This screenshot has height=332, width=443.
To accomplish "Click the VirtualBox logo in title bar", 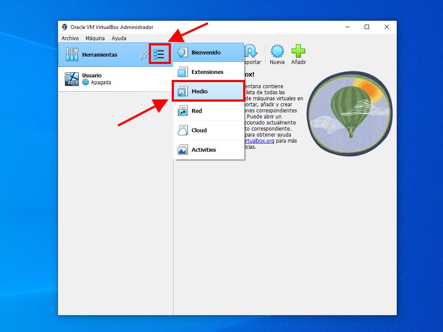I will click(x=65, y=27).
